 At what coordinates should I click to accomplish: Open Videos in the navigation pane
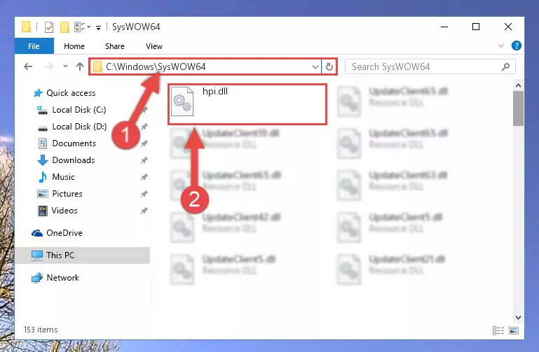pos(64,211)
